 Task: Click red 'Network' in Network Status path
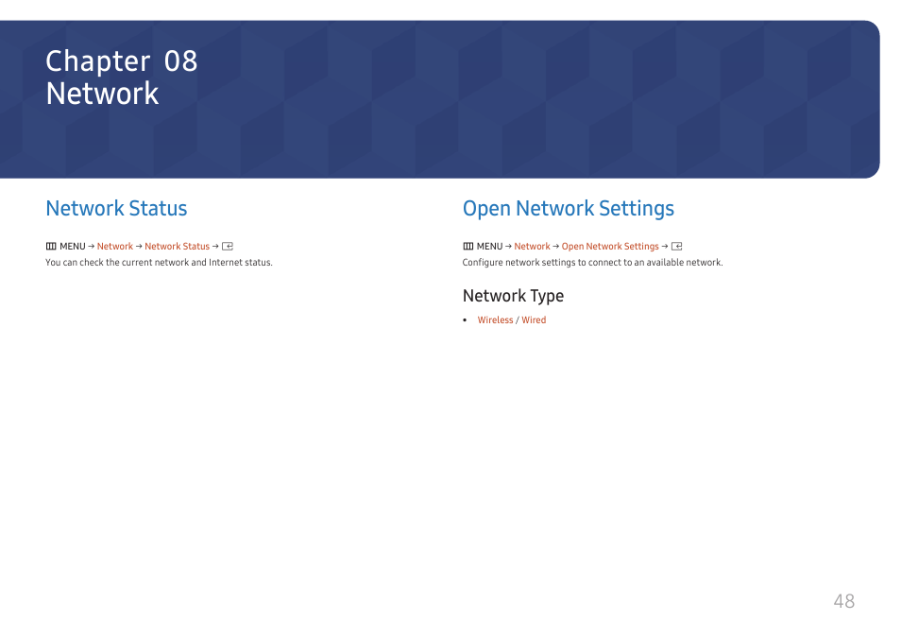[115, 247]
